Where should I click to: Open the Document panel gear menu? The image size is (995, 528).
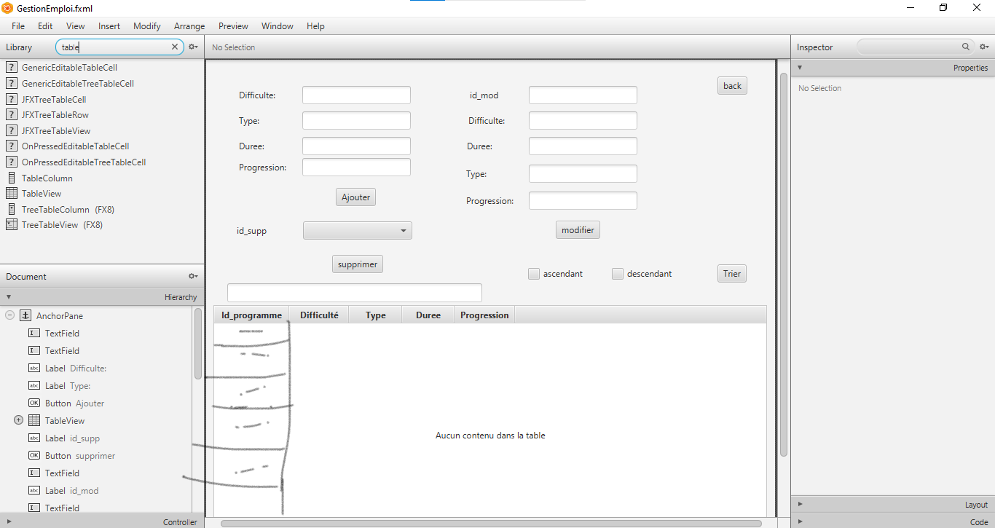coord(192,276)
